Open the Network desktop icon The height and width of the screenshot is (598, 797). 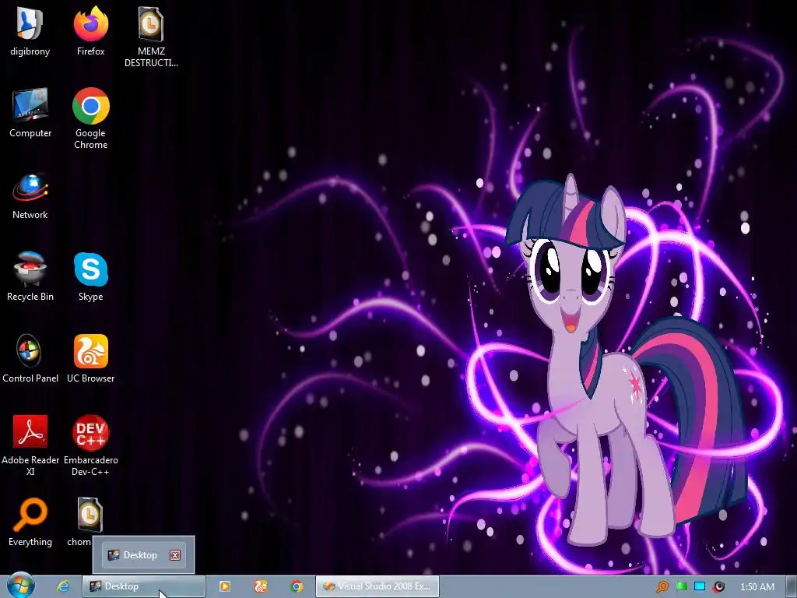coord(30,195)
